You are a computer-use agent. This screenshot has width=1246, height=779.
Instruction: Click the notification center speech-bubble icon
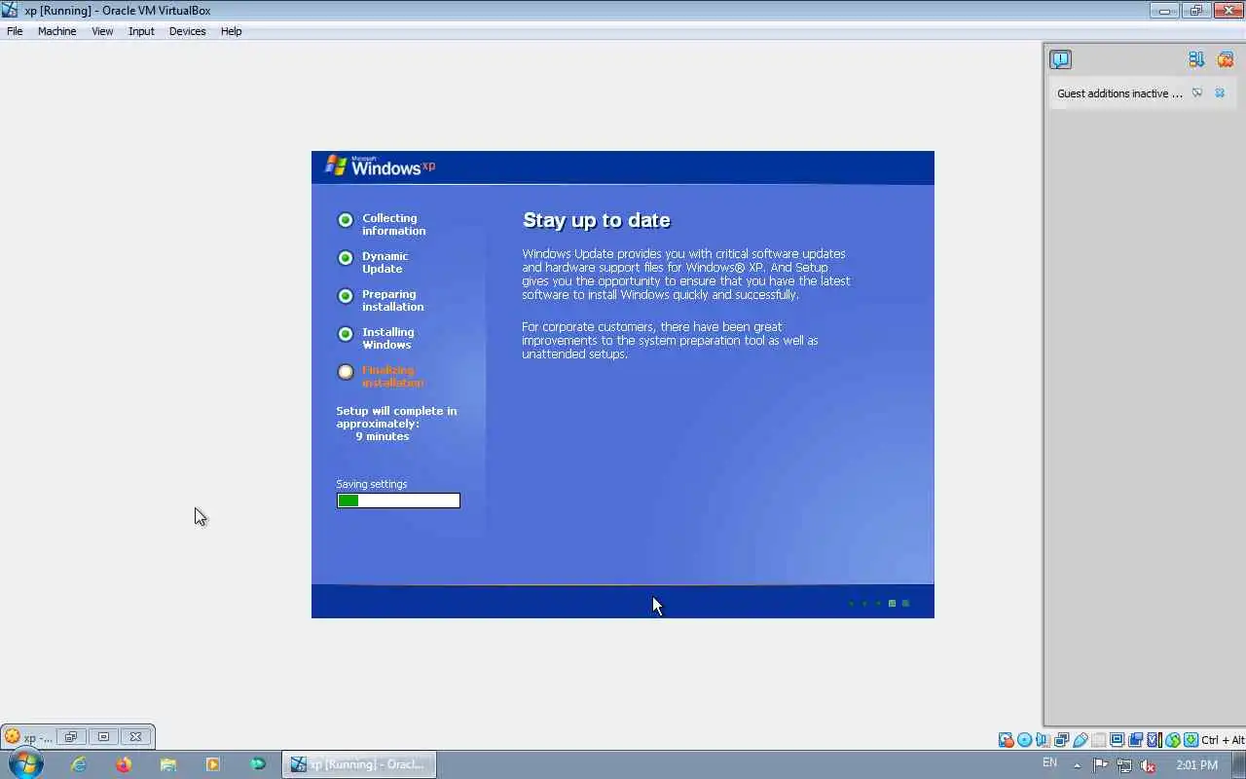tap(1060, 59)
